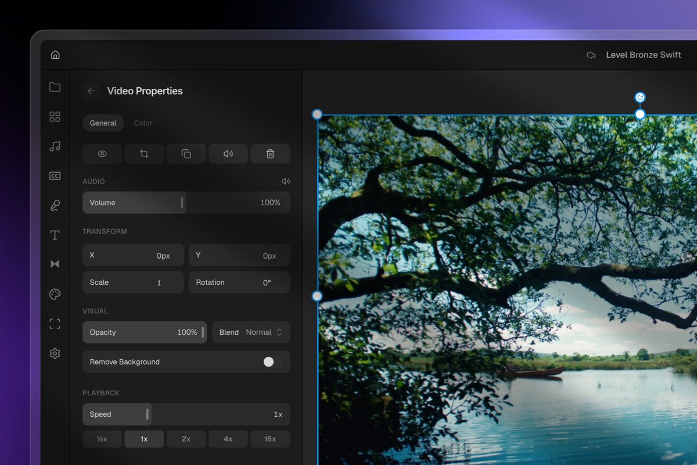
Task: Open the settings gear icon
Action: [55, 353]
